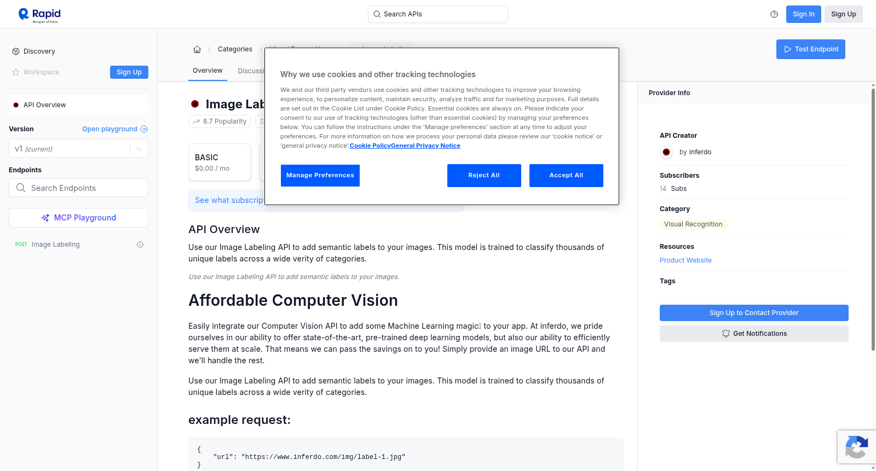Open the v1 (current) version dropdown

[x=78, y=149]
